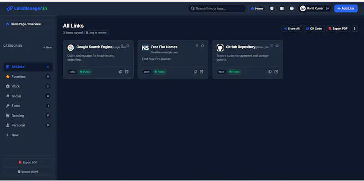Click the Google logo on the first card
The width and height of the screenshot is (364, 181).
click(x=71, y=48)
